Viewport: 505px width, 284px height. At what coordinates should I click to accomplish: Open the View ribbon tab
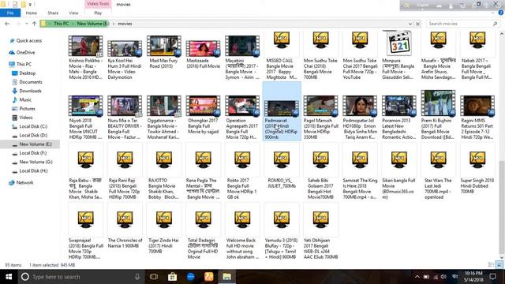[x=73, y=13]
